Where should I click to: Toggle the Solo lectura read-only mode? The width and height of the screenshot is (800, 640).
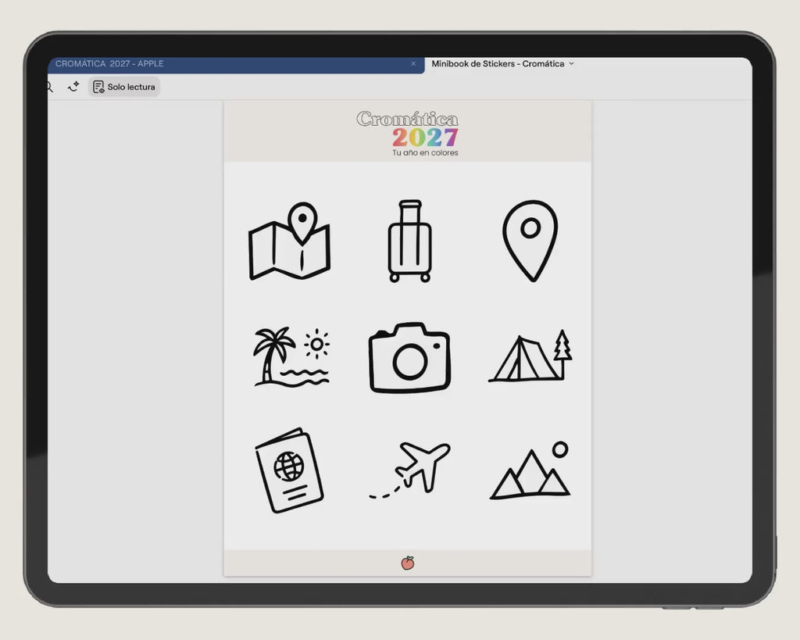tap(124, 87)
